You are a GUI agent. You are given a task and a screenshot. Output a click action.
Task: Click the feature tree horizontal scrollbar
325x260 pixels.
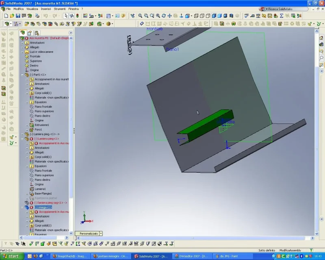click(x=44, y=238)
